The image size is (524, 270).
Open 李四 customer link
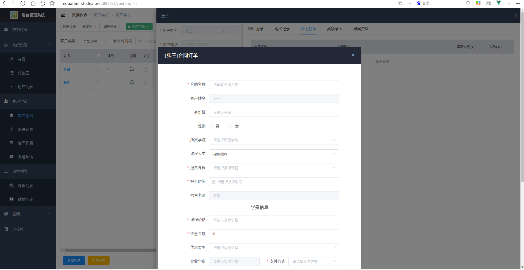(67, 69)
